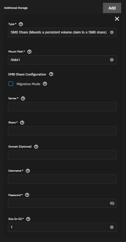
Task: Show help for Migration Mode
Action: click(45, 84)
